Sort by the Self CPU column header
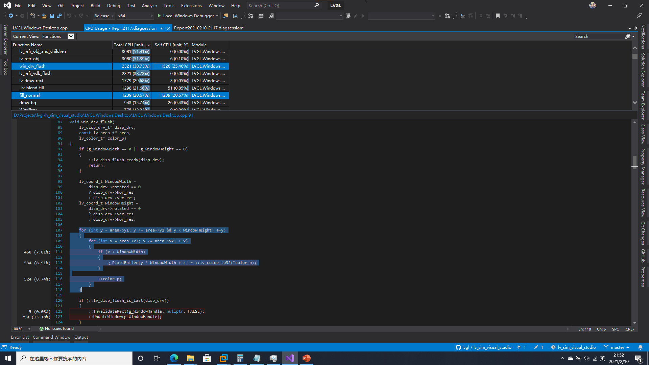Screen dimensions: 649x365 tap(171, 44)
